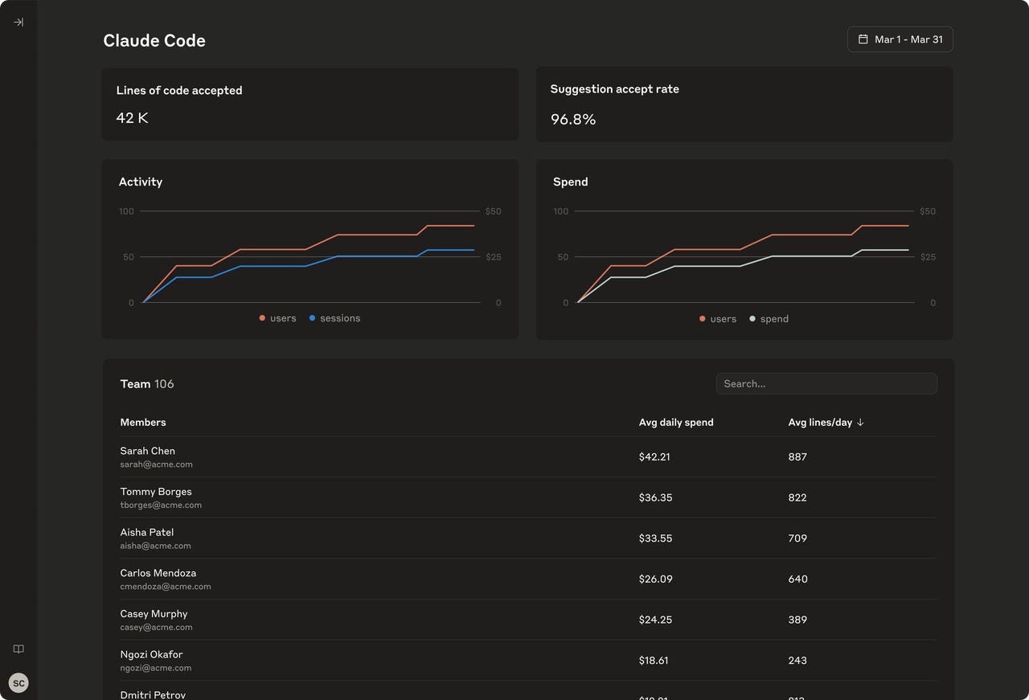
Task: Open the SC user avatar menu
Action: (x=18, y=683)
